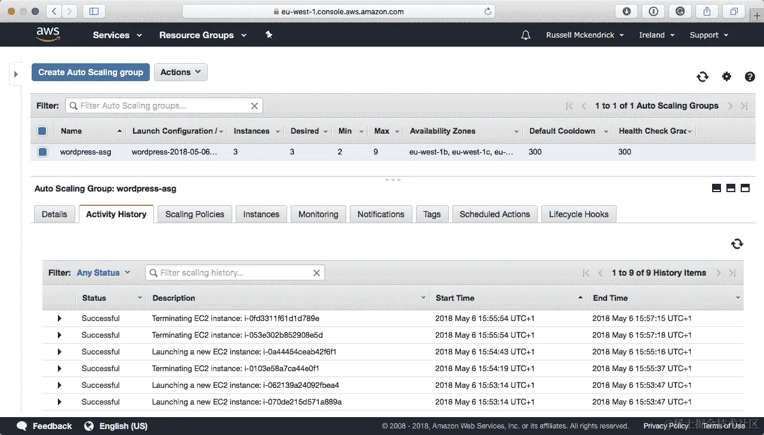Expand row for instance i-0a44454ceab42f6f1
Image resolution: width=764 pixels, height=435 pixels.
[59, 352]
